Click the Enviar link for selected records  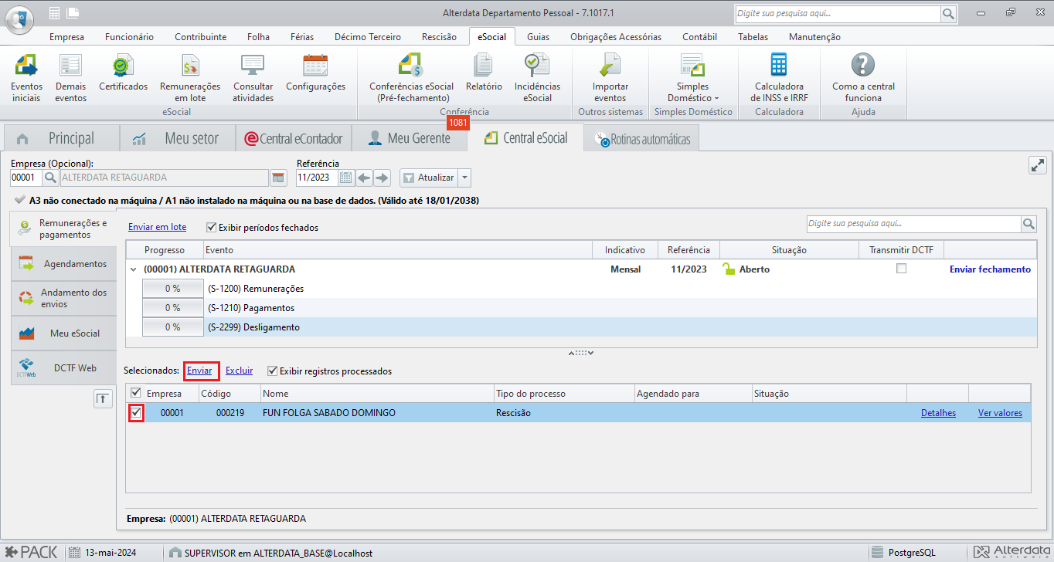click(x=199, y=371)
